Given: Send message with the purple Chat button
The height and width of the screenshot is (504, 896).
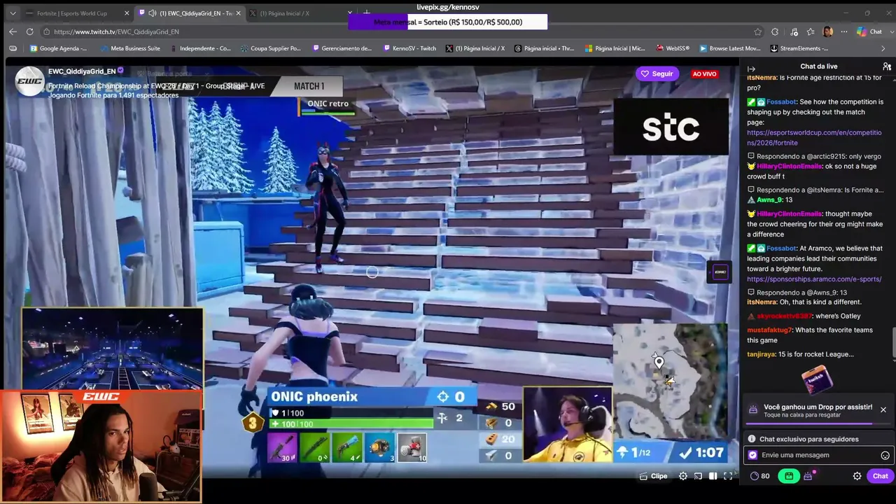Looking at the screenshot, I should click(880, 476).
